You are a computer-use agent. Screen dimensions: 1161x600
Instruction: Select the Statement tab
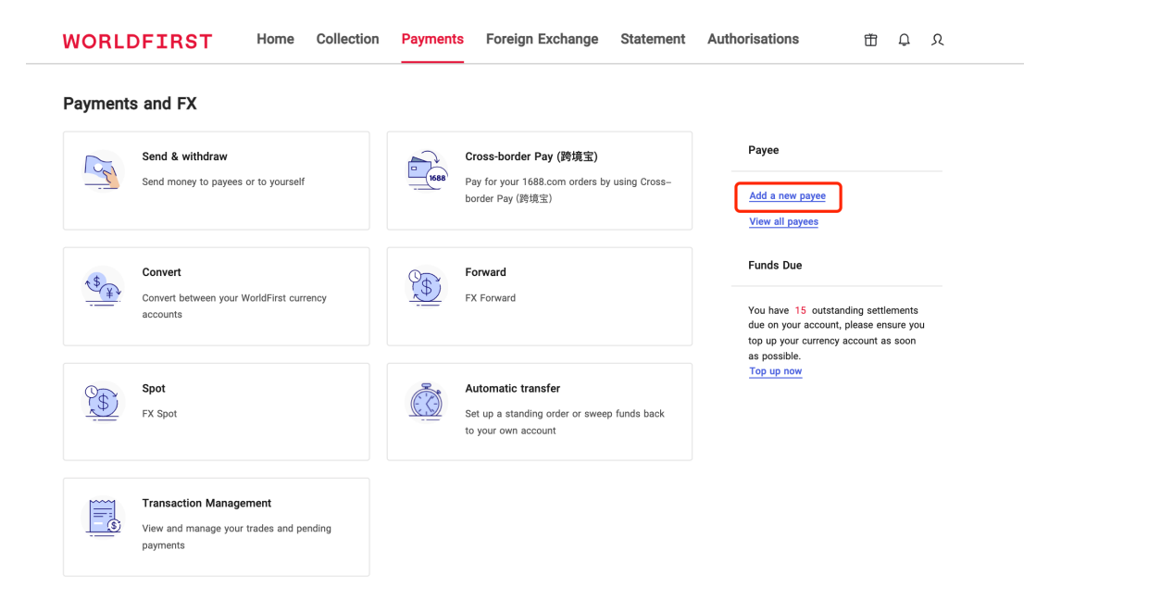click(x=653, y=39)
